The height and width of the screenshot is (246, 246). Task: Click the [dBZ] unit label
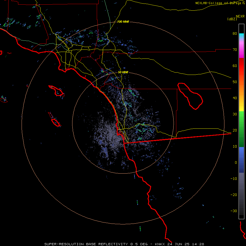click(232, 19)
